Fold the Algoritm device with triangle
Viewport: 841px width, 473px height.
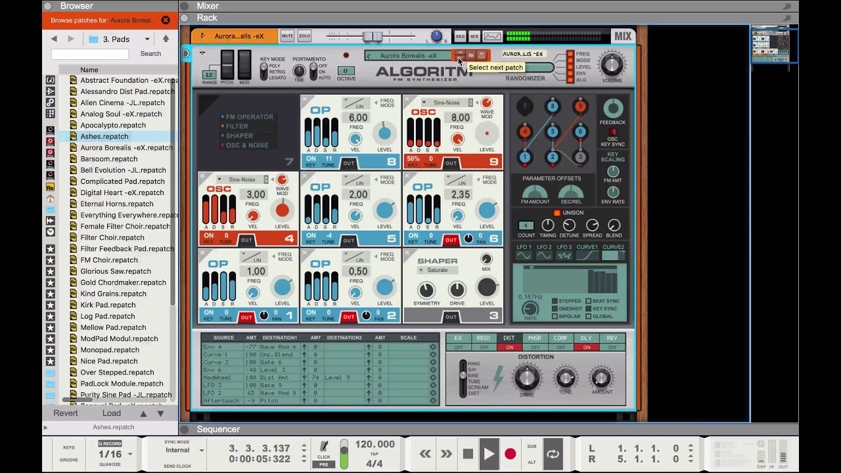click(x=202, y=54)
